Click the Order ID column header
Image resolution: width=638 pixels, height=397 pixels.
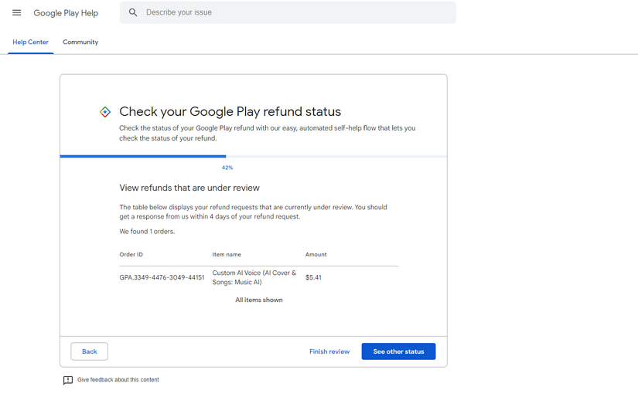pos(131,254)
